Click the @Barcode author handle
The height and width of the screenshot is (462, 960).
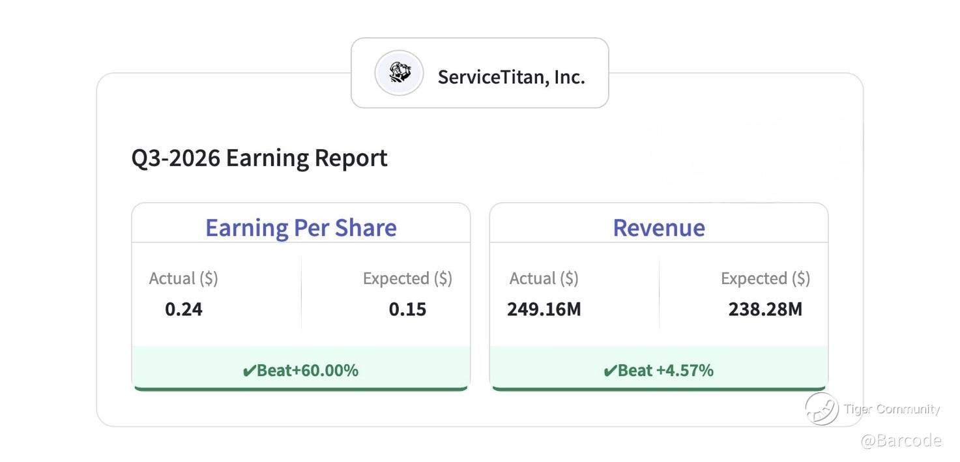[x=901, y=440]
